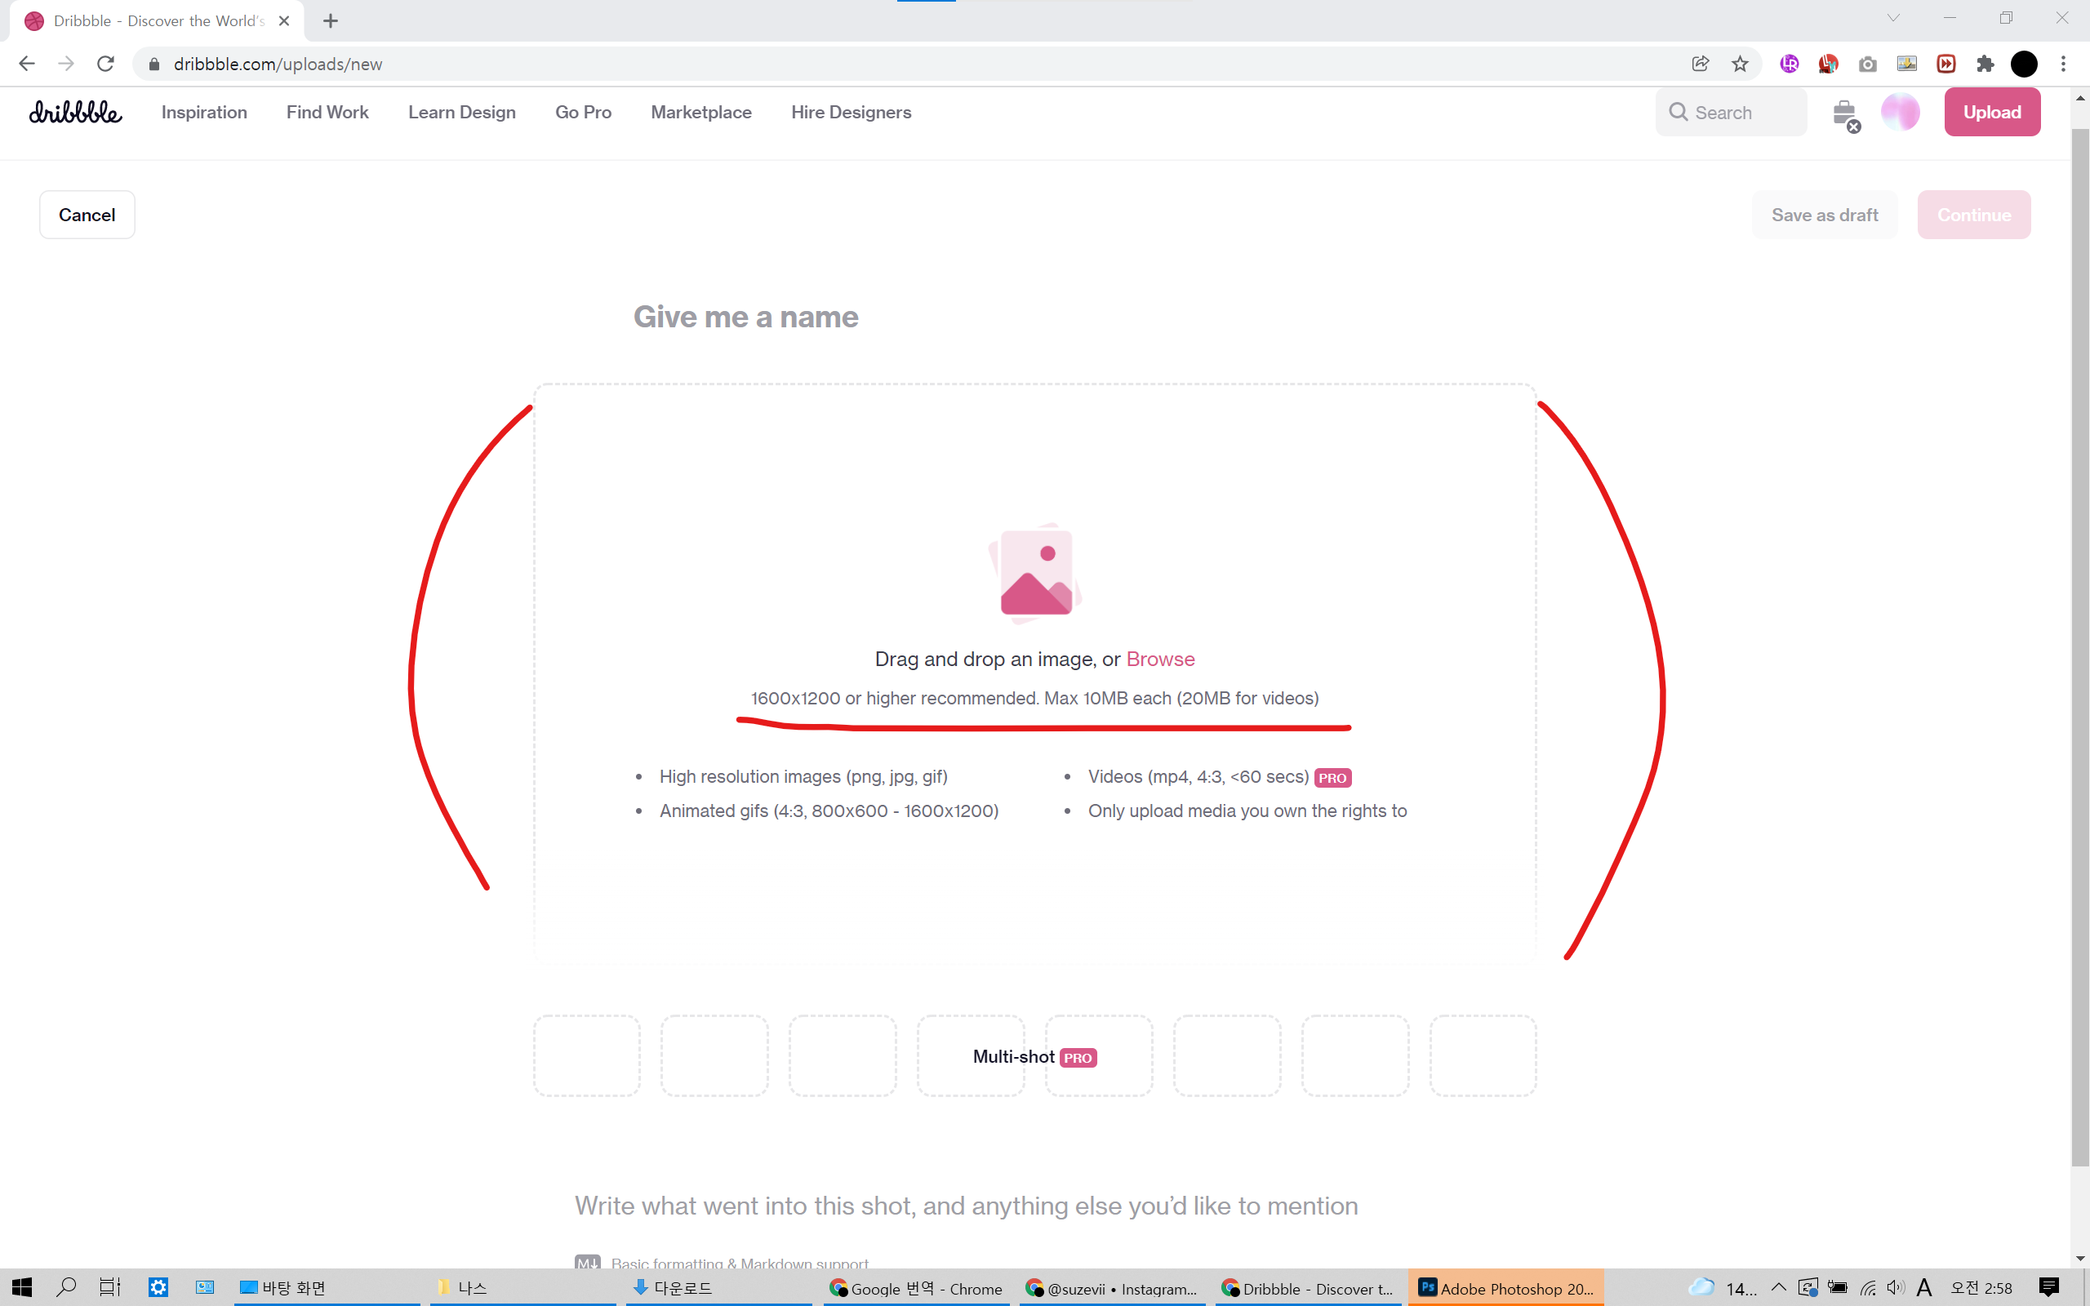The image size is (2090, 1306).
Task: Open the briefcase work availability icon
Action: [x=1844, y=113]
